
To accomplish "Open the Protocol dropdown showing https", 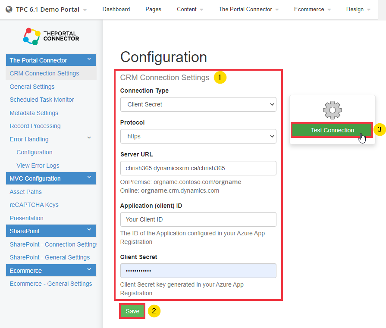I will (198, 136).
